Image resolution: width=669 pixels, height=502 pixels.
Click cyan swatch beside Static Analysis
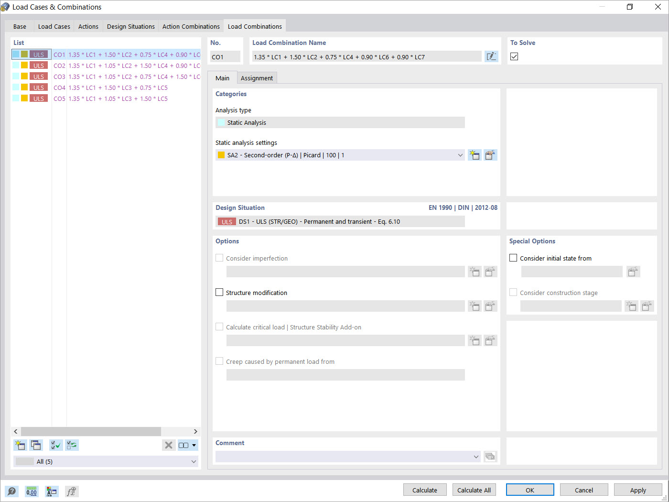[x=221, y=122]
